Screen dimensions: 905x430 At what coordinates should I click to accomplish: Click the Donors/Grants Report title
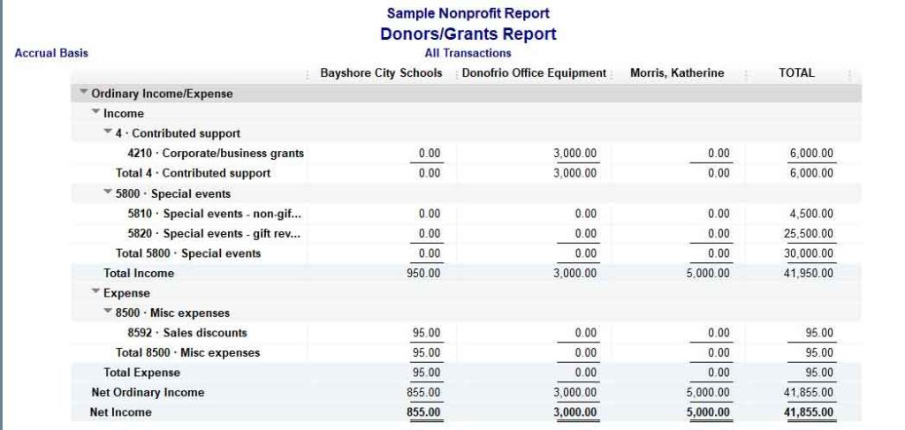tap(468, 34)
